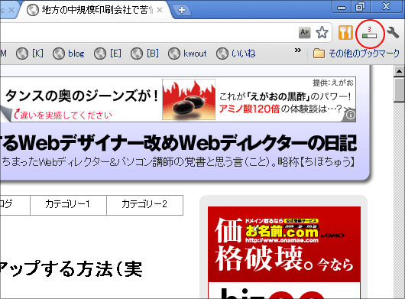Viewport: 405px width, 299px height.
Task: Click the blog title WebディレクターのE日記 heading
Action: tap(178, 143)
